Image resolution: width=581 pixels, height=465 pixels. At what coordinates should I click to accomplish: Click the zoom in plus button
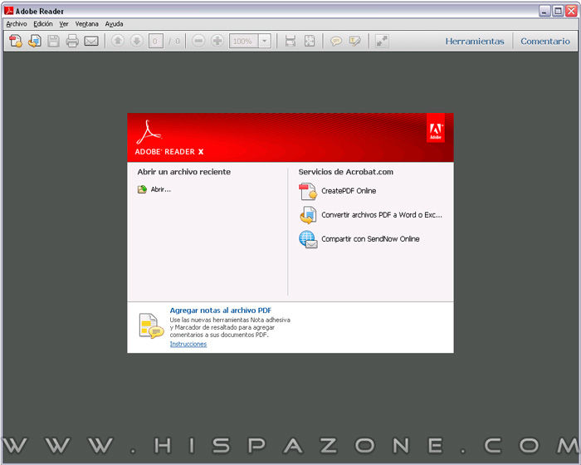(217, 41)
